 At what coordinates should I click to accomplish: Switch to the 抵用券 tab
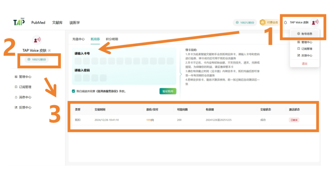95,39
